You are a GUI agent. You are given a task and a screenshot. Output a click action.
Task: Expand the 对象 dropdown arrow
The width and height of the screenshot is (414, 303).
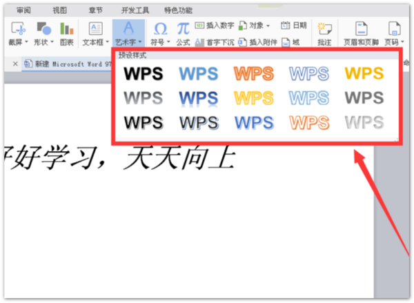[268, 26]
